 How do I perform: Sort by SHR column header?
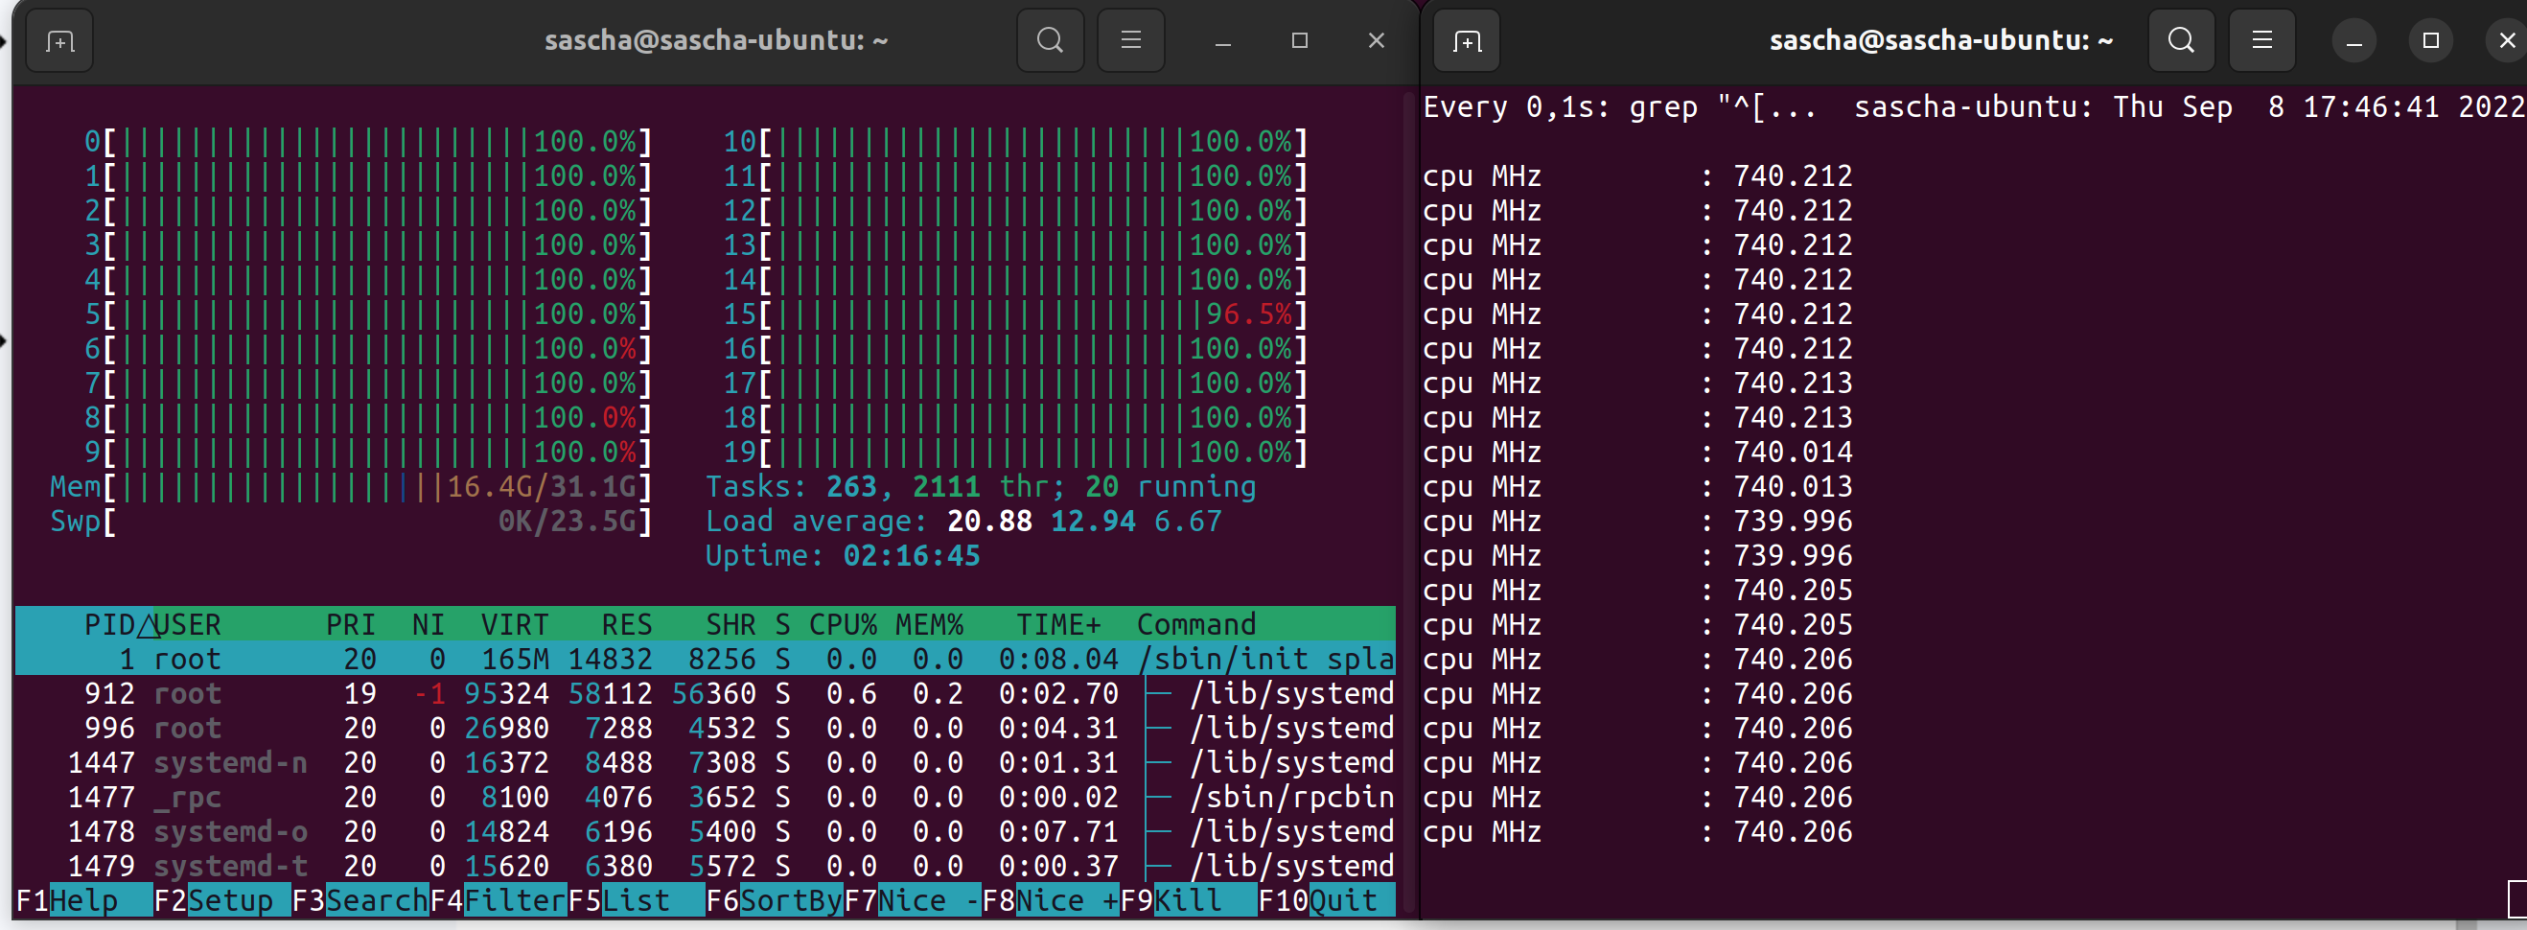(x=730, y=624)
